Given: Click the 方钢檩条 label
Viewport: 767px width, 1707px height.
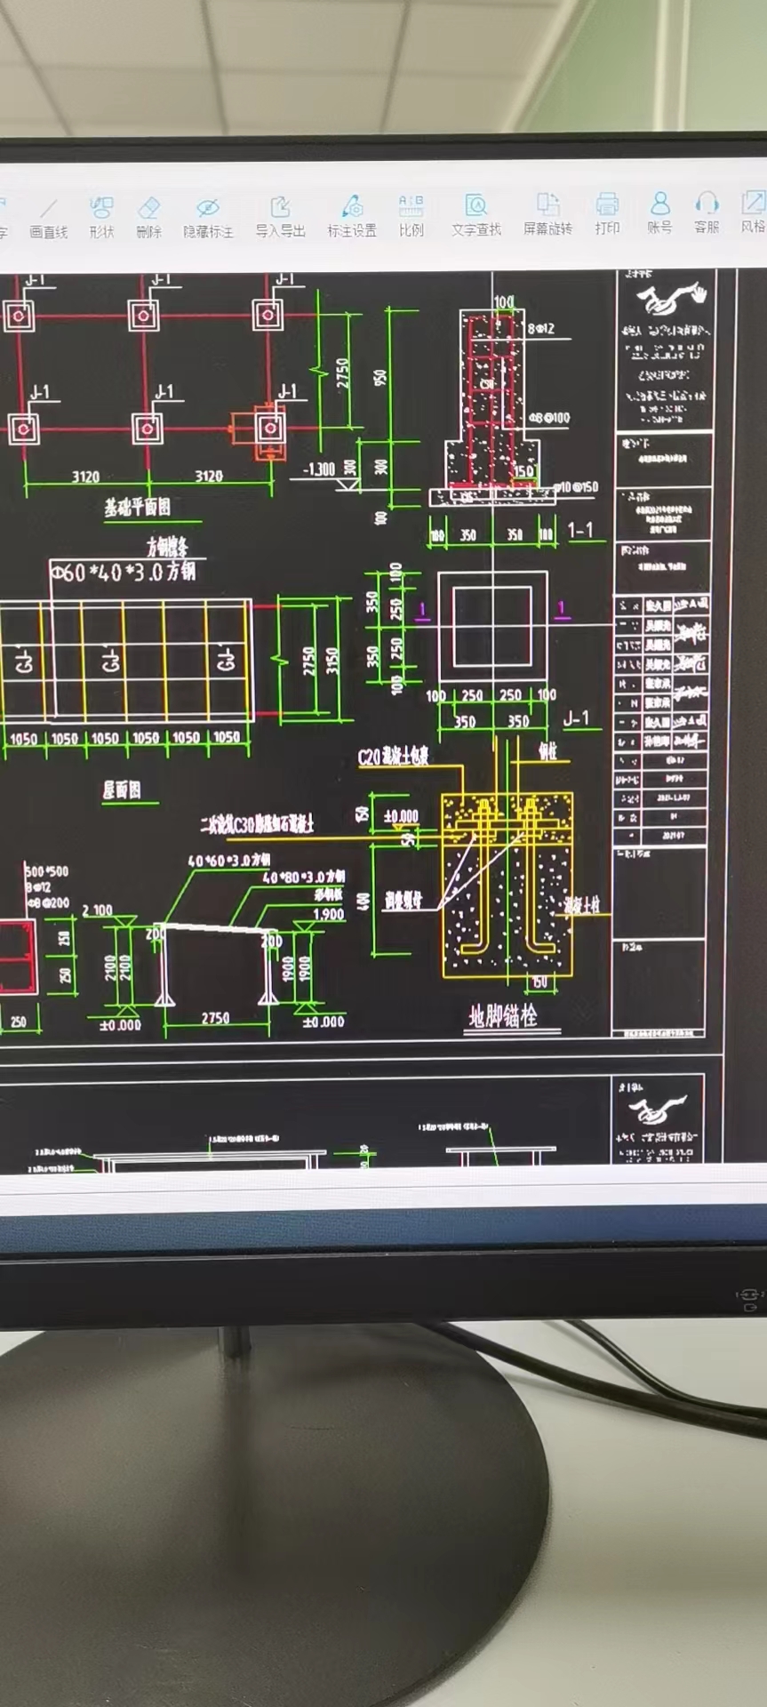Looking at the screenshot, I should point(167,546).
